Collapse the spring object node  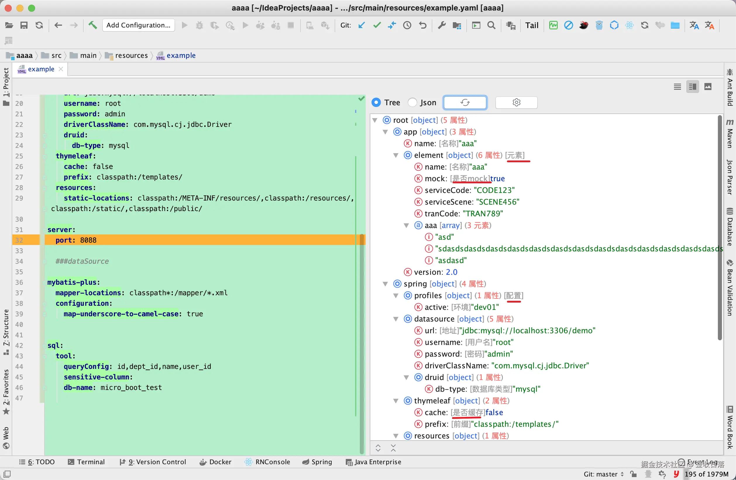pyautogui.click(x=385, y=284)
